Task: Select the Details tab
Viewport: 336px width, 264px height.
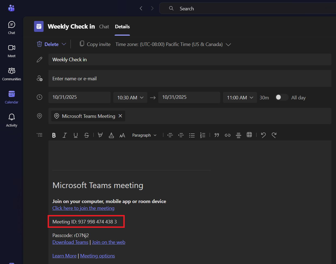Action: coord(122,27)
